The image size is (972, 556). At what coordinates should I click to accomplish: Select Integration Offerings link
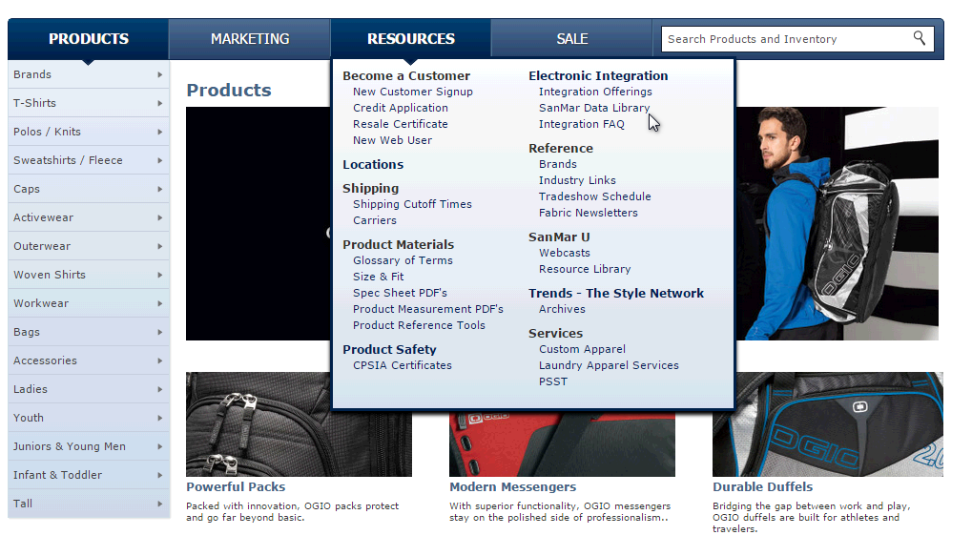click(x=595, y=92)
